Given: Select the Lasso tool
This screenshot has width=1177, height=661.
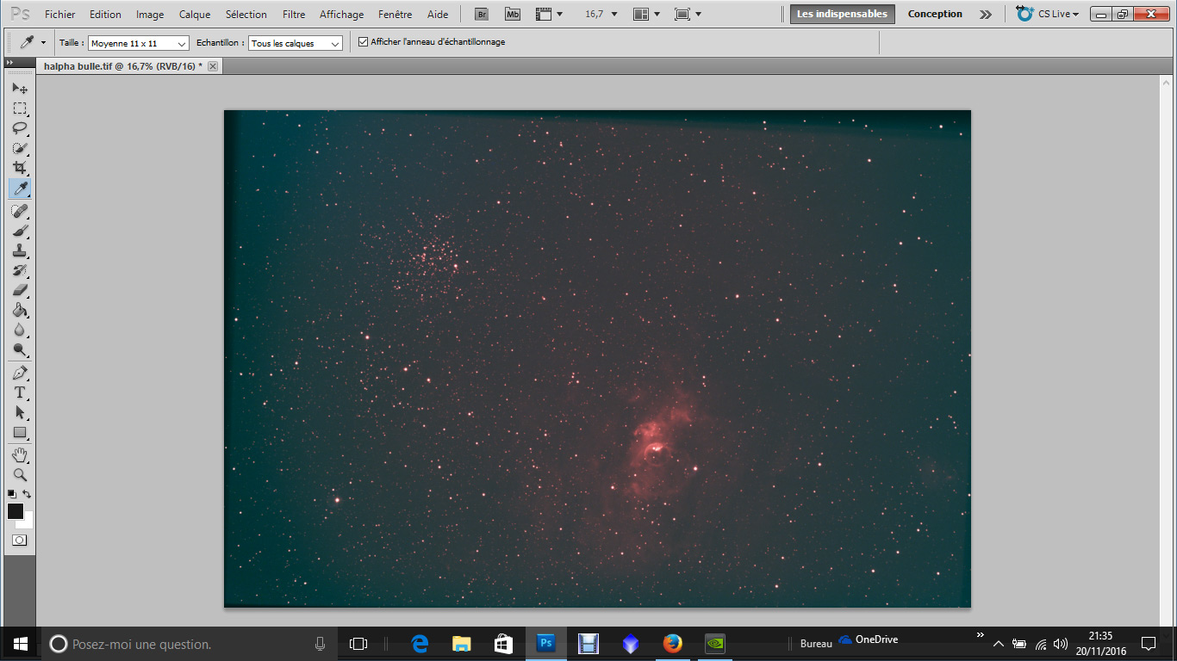Looking at the screenshot, I should [x=20, y=128].
